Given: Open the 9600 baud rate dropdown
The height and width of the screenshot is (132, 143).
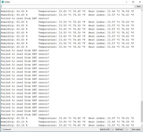Looking at the screenshot, I should (x=122, y=129).
